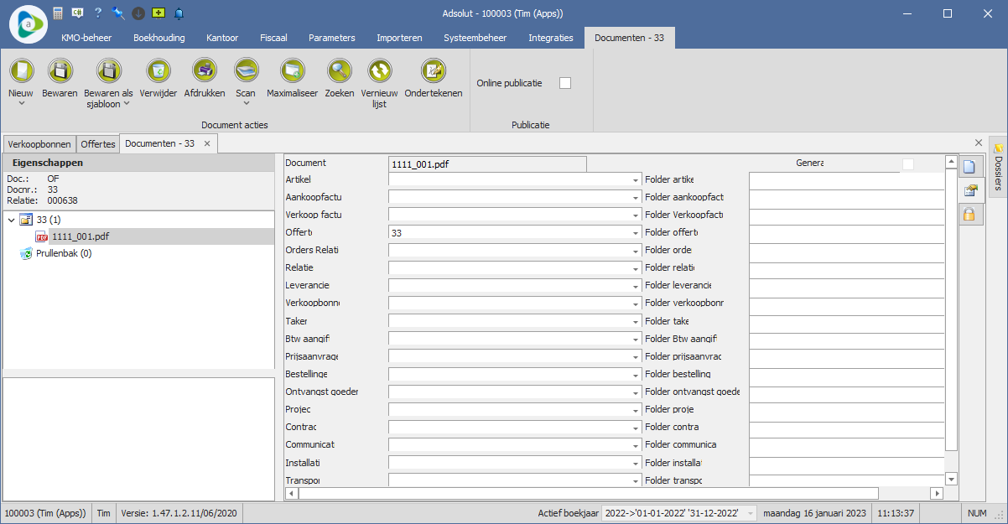
Task: Open the Dossiers side panel
Action: [x=998, y=168]
